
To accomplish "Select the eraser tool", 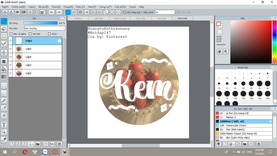I will point(4,29).
